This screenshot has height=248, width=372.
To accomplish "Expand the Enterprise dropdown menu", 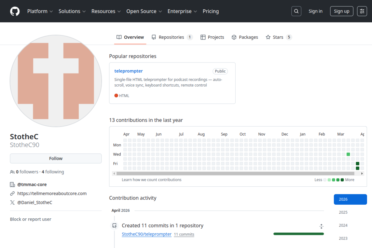I will (x=182, y=11).
